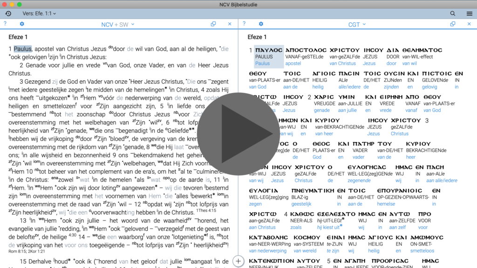Click the interlinear label VANAF-geSTELde

304,57
